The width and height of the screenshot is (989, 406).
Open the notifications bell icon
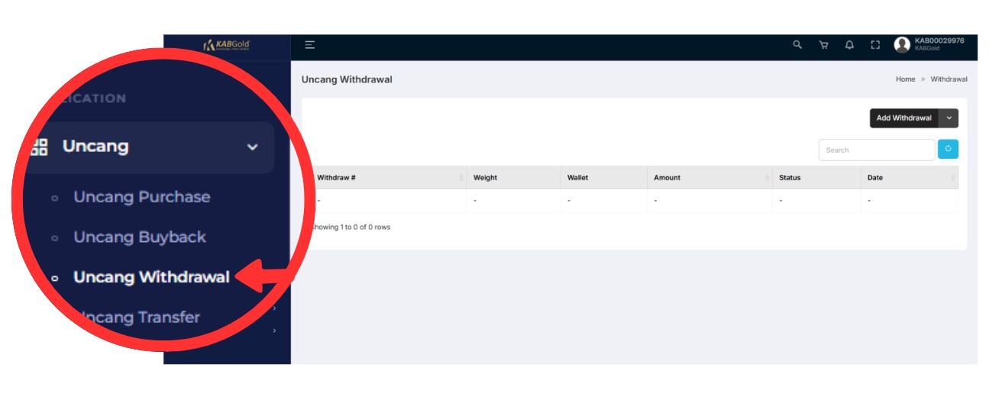click(x=849, y=45)
